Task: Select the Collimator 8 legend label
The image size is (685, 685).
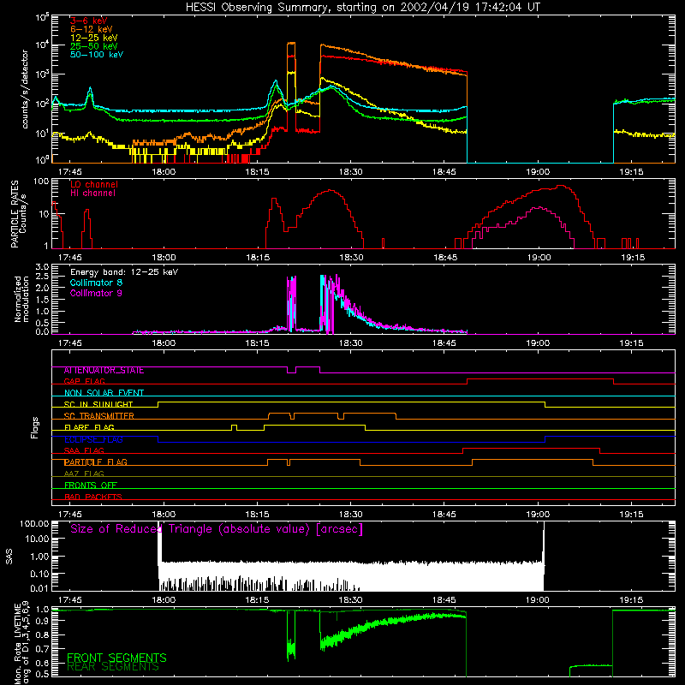Action: [97, 283]
